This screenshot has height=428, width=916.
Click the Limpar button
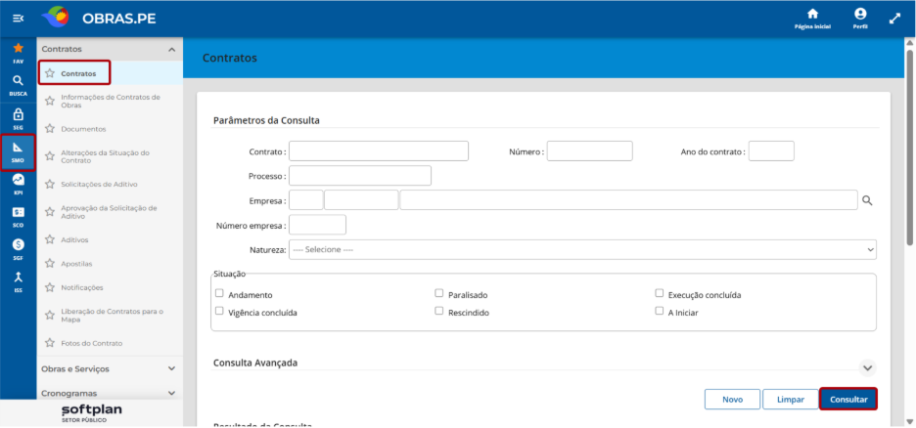791,400
